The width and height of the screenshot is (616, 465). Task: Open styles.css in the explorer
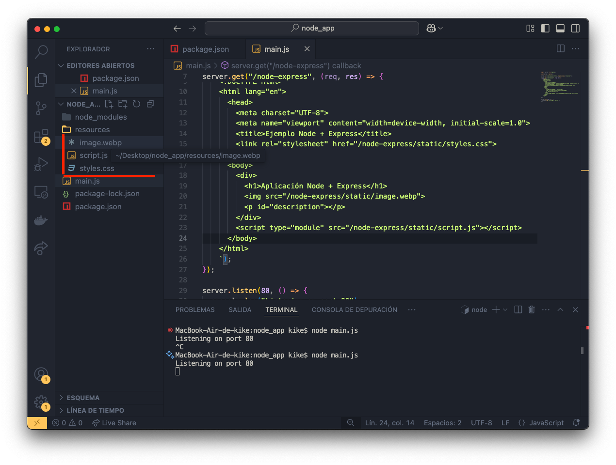pos(110,168)
